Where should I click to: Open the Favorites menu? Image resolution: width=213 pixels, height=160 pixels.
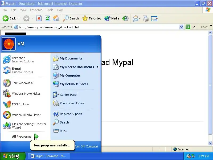pyautogui.click(x=36, y=10)
